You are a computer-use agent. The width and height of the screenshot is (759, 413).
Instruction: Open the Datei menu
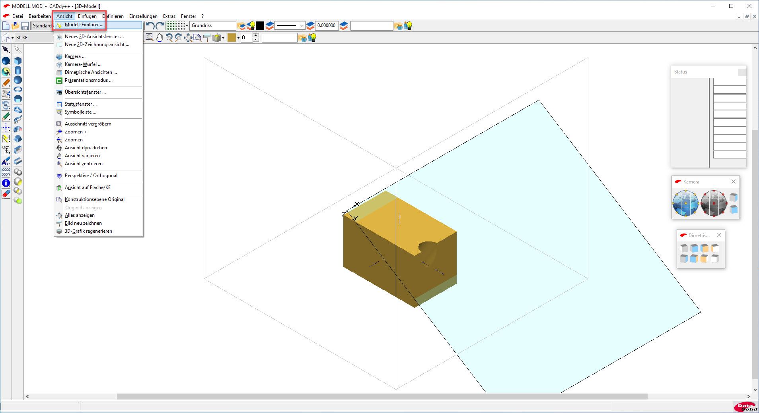pyautogui.click(x=18, y=16)
